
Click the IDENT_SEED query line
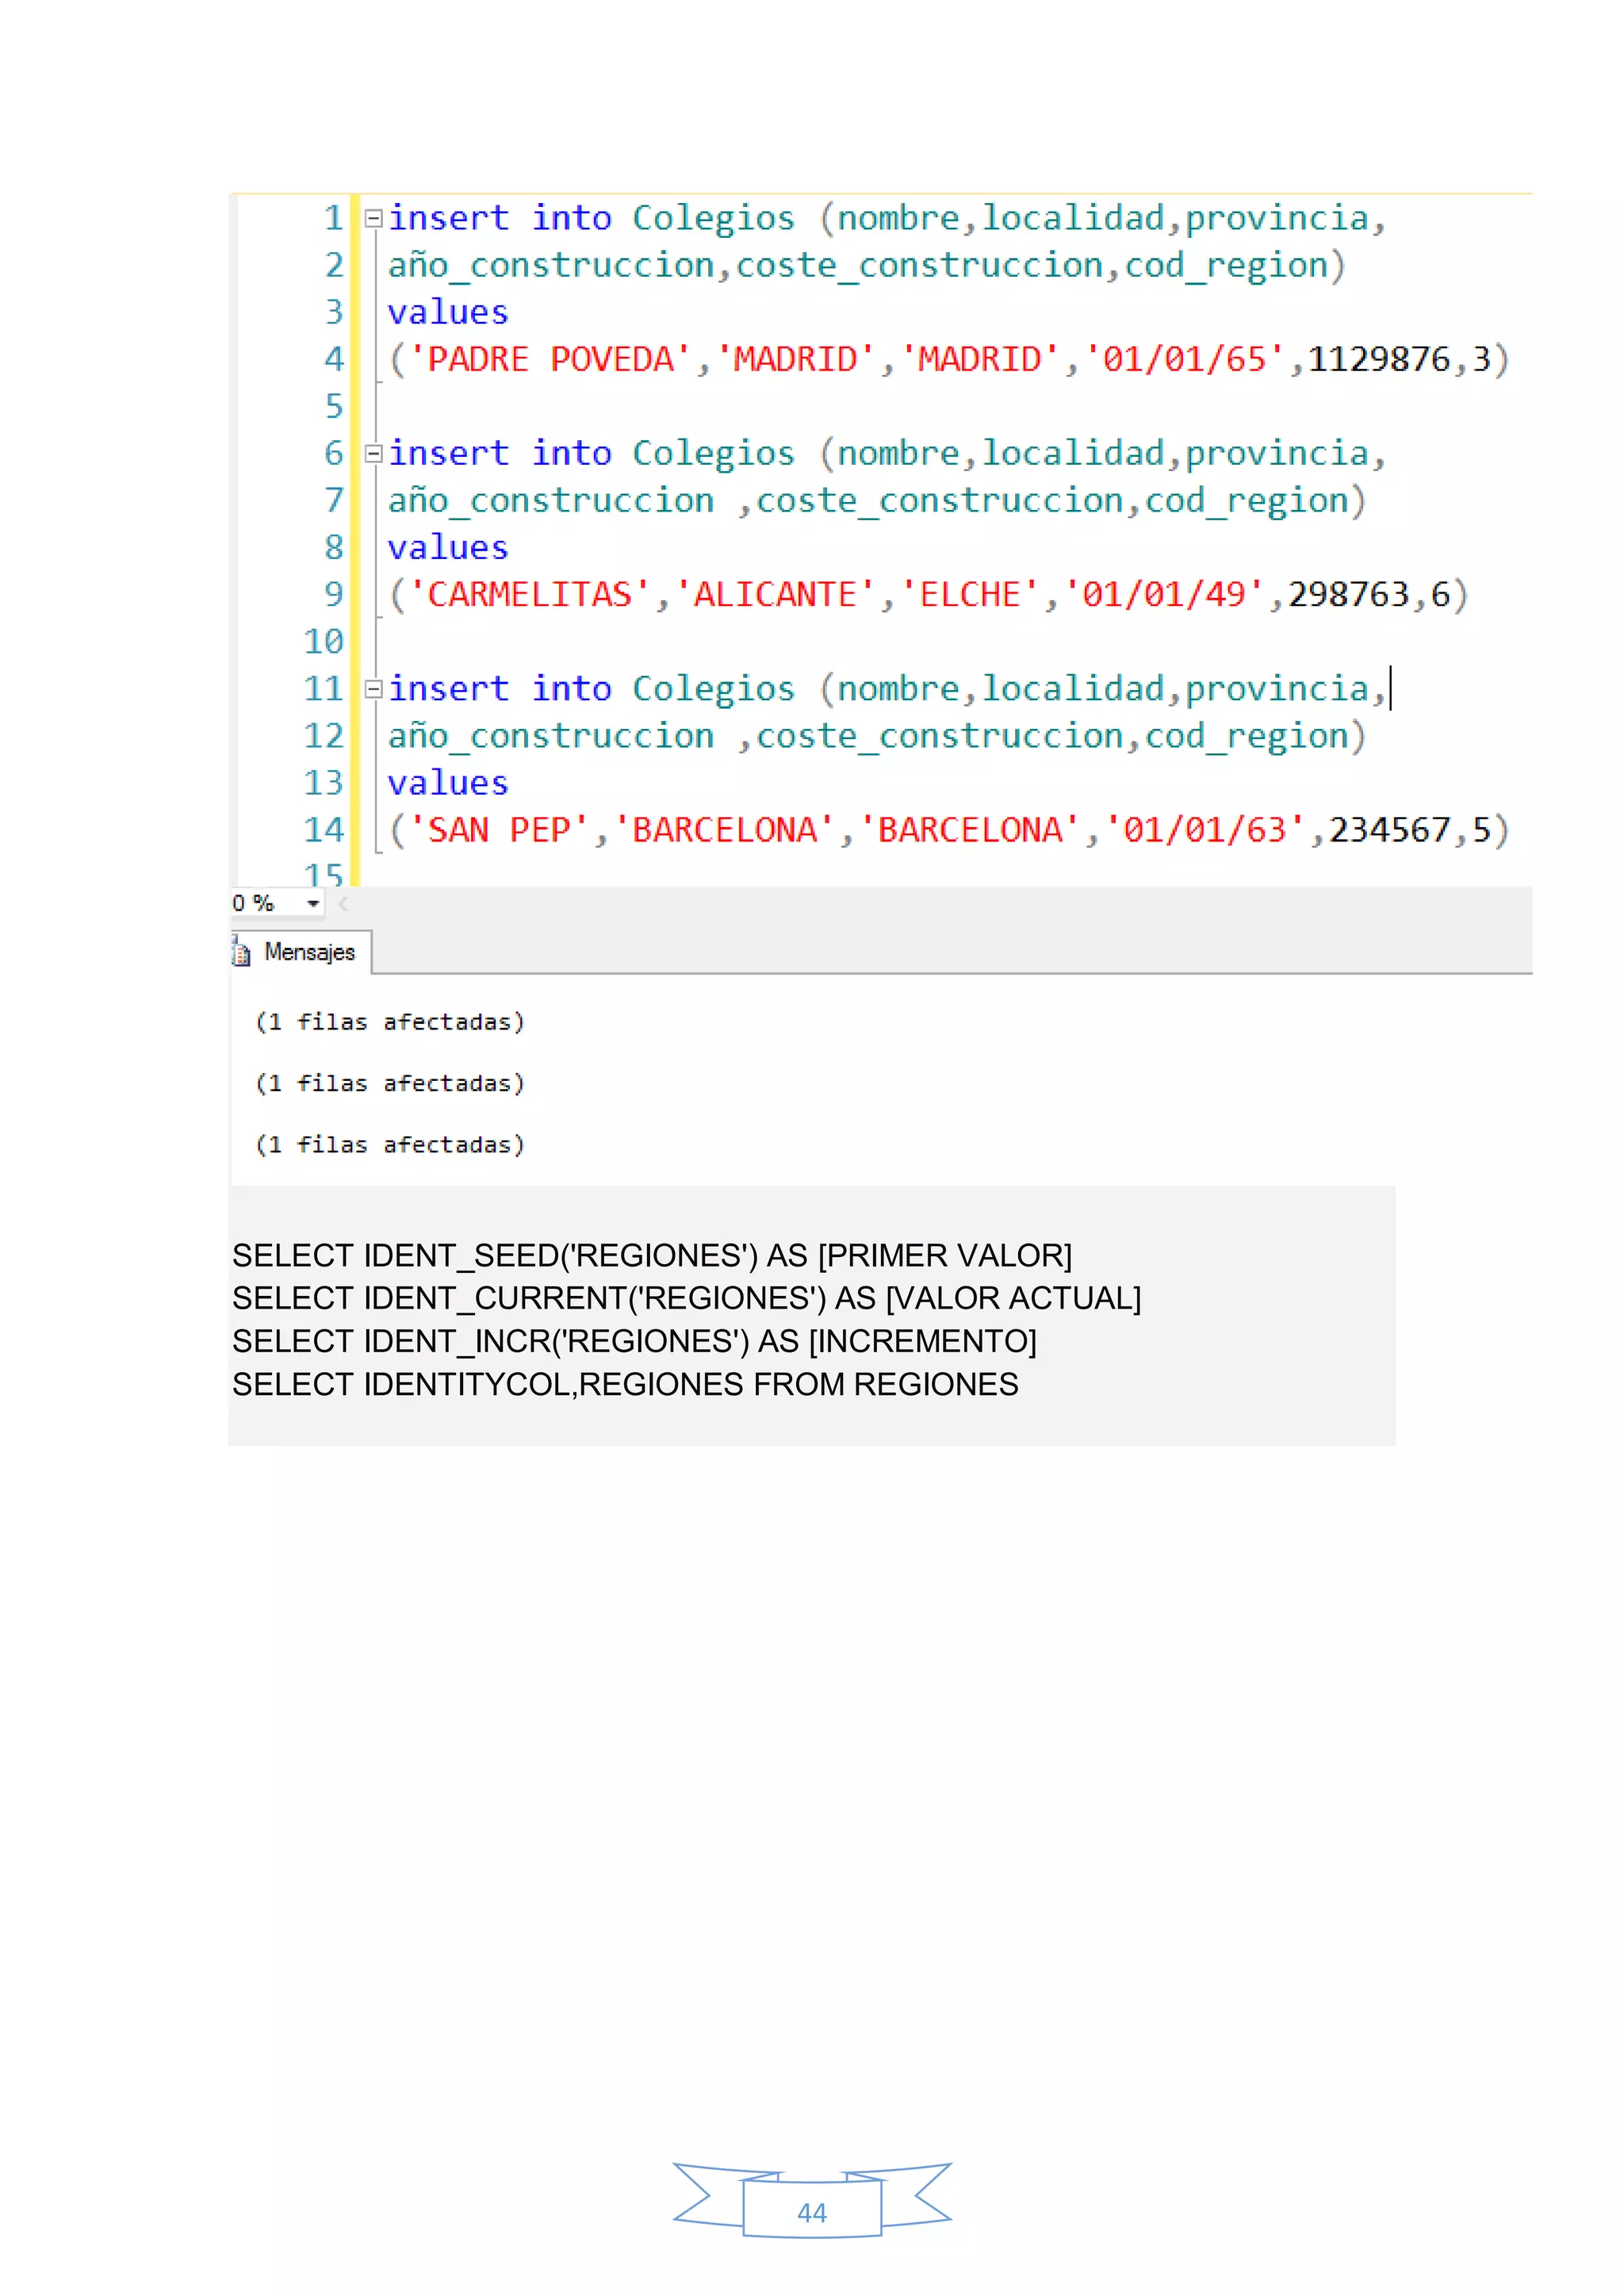[652, 1255]
